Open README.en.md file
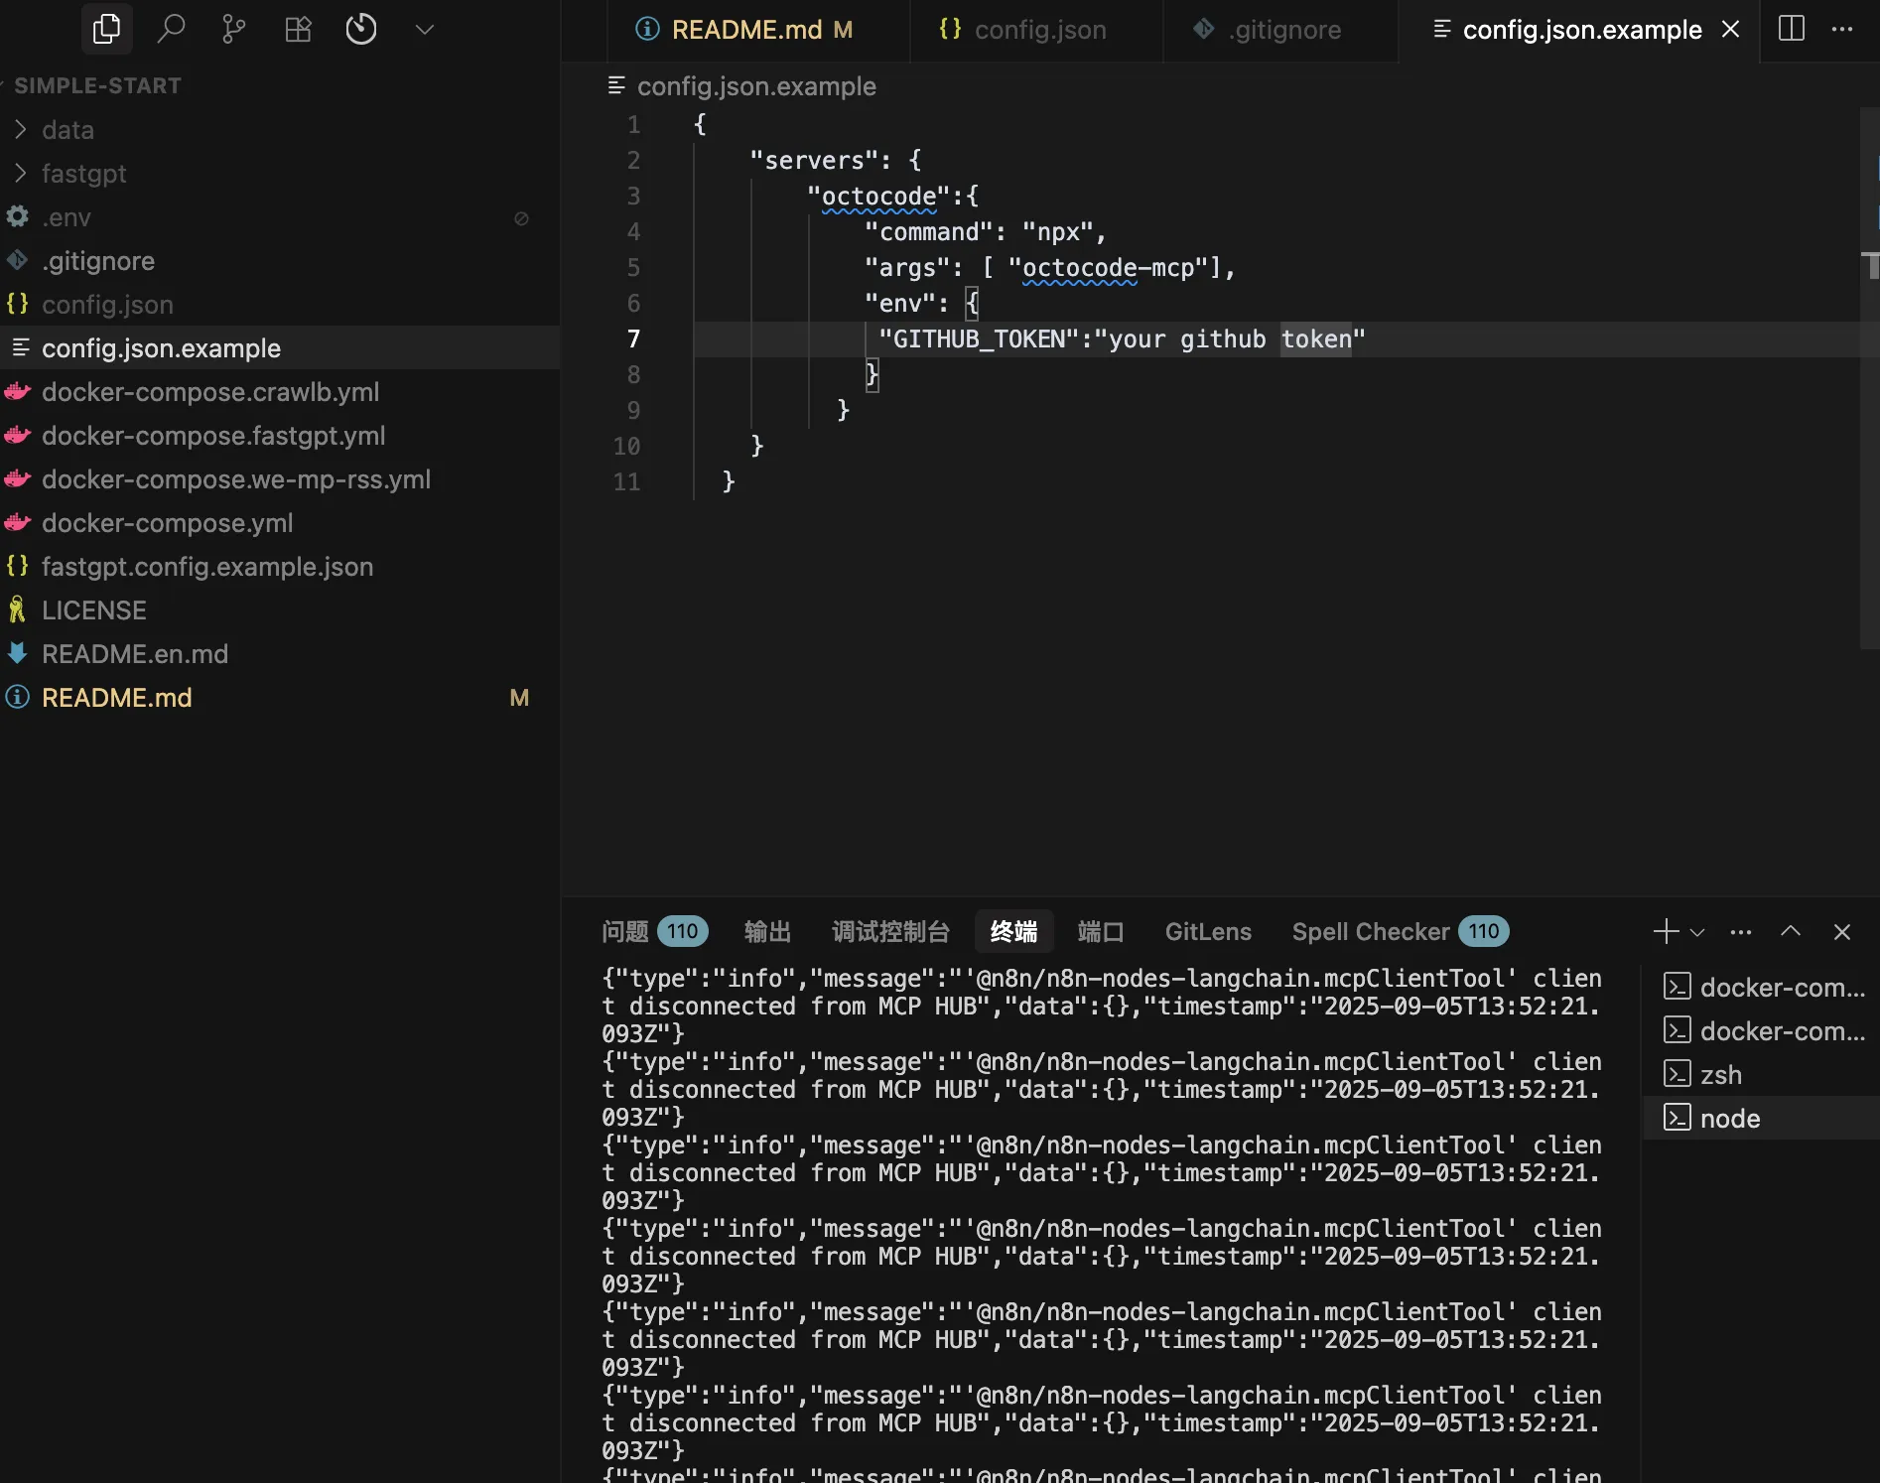This screenshot has width=1880, height=1483. pyautogui.click(x=280, y=654)
